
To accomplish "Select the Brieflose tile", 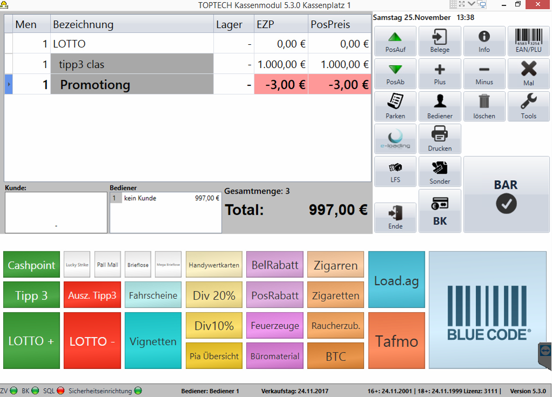I will (x=138, y=264).
